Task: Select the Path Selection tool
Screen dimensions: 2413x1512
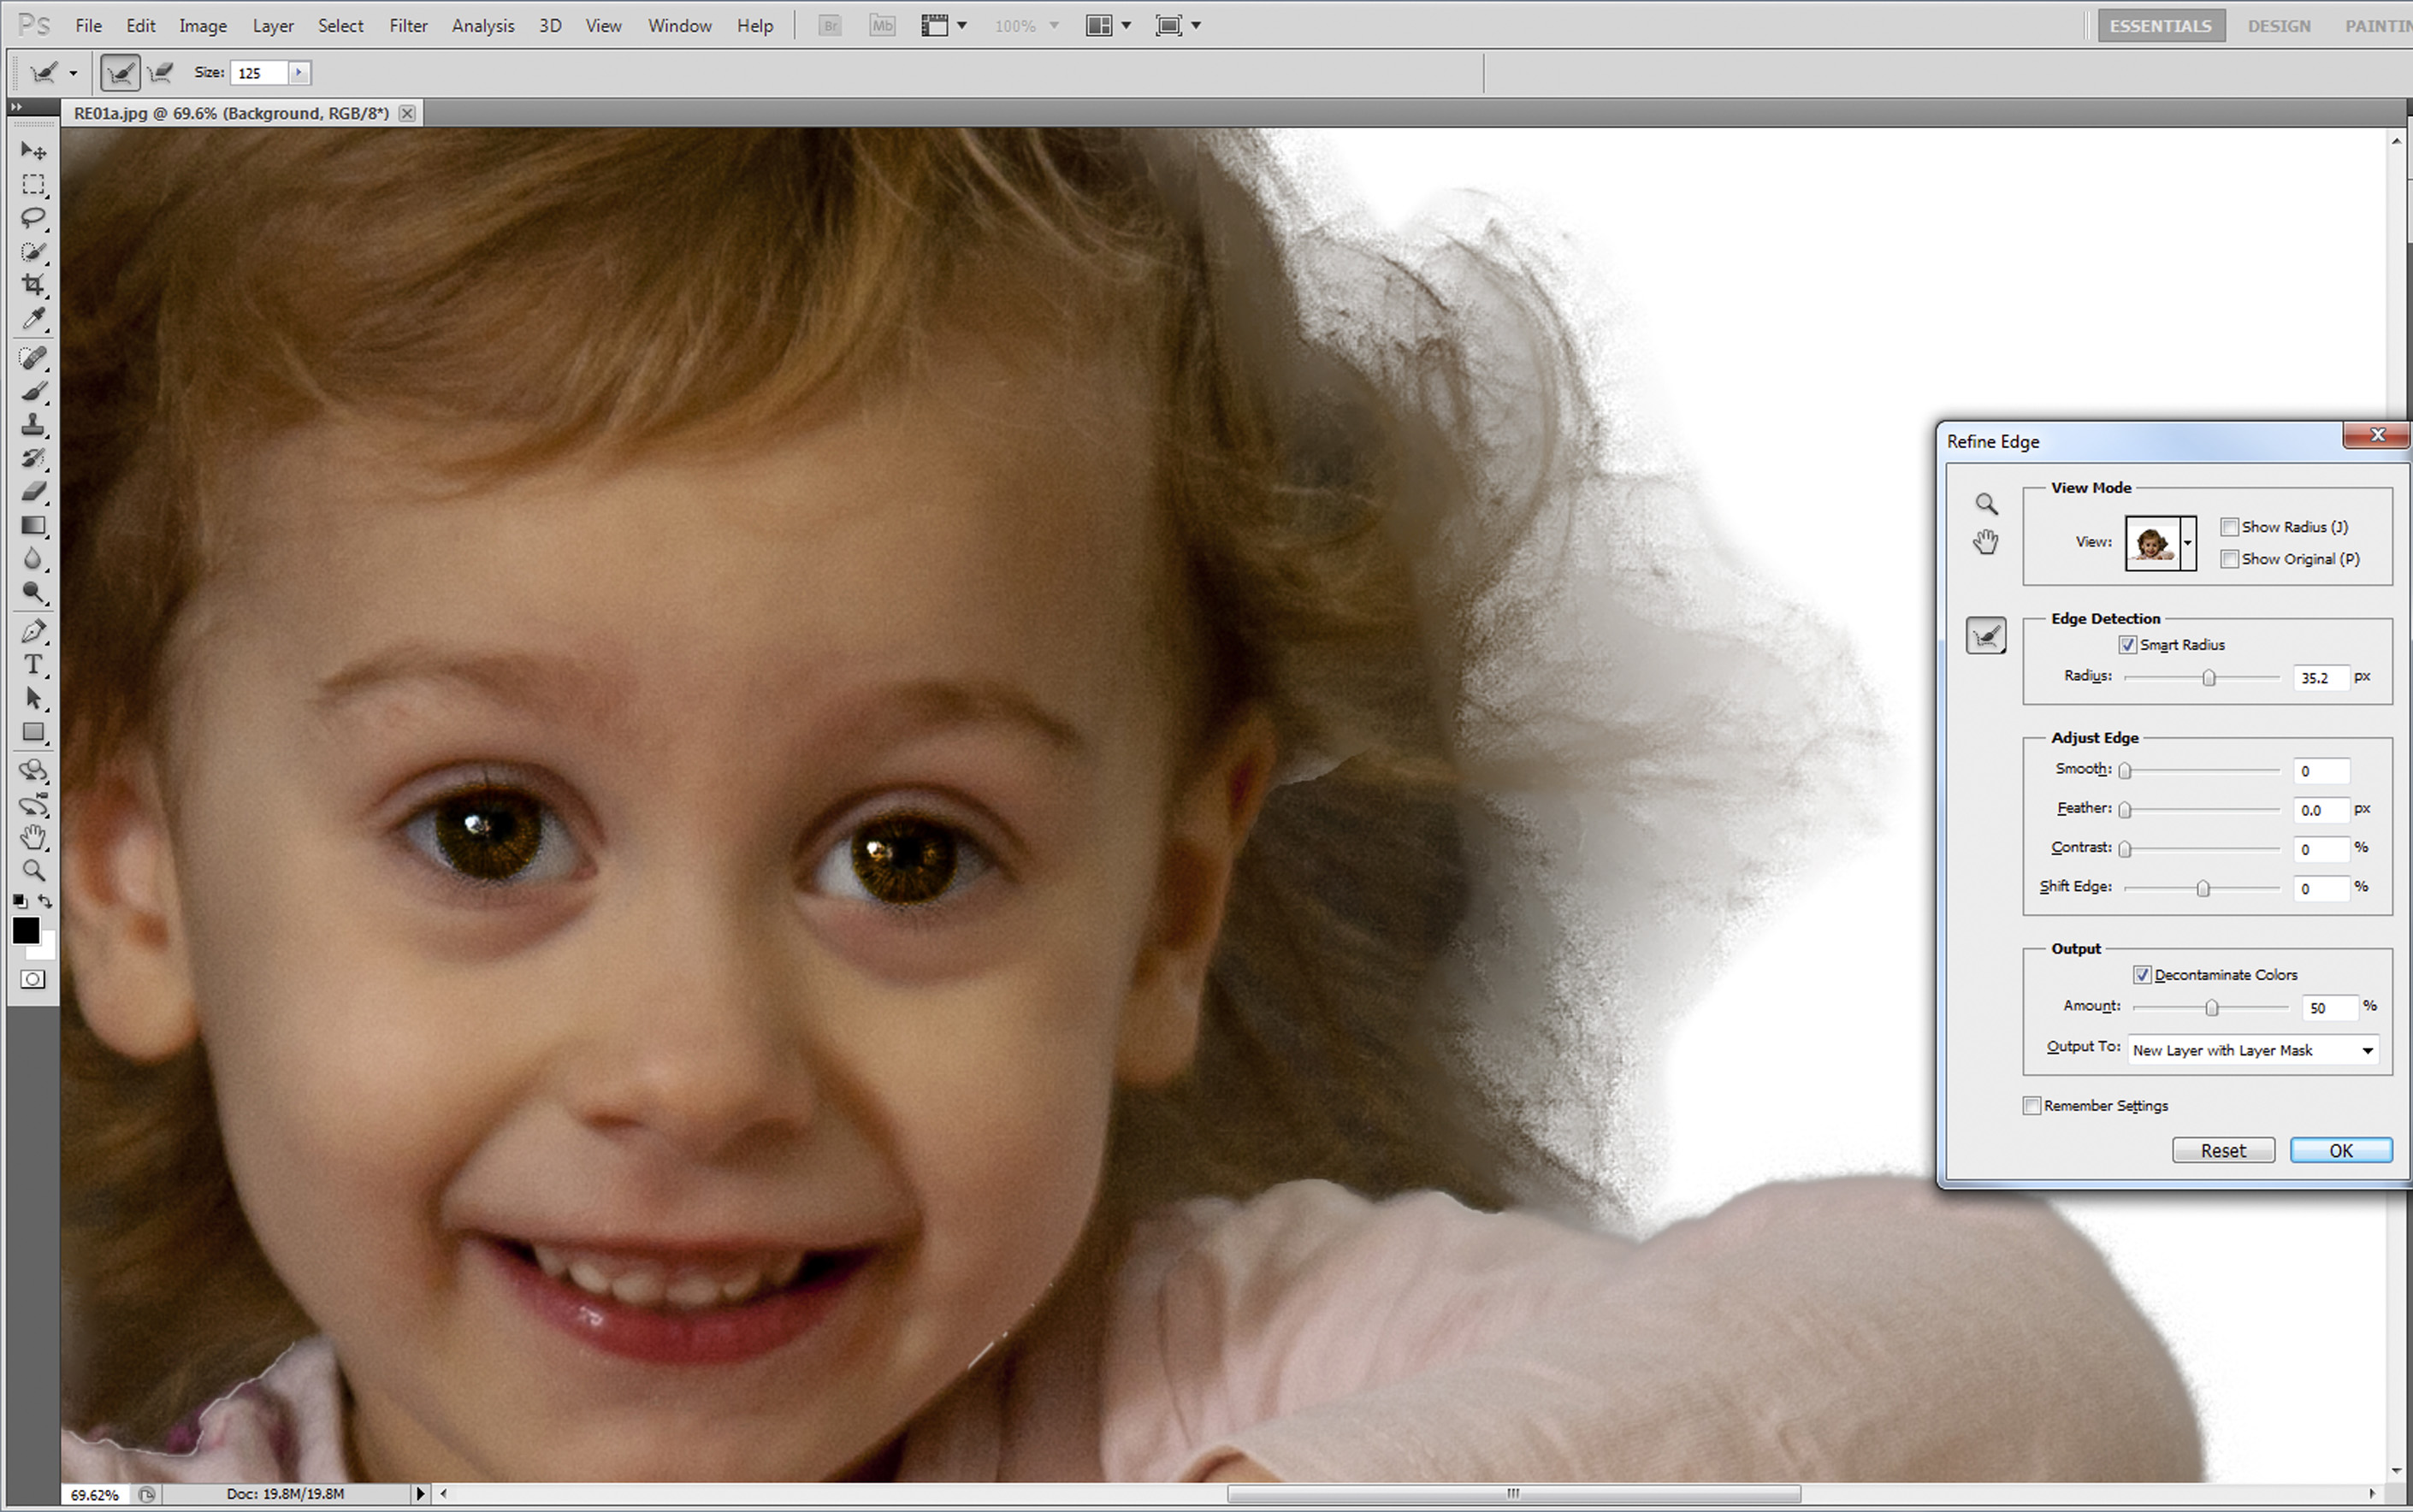Action: [34, 699]
